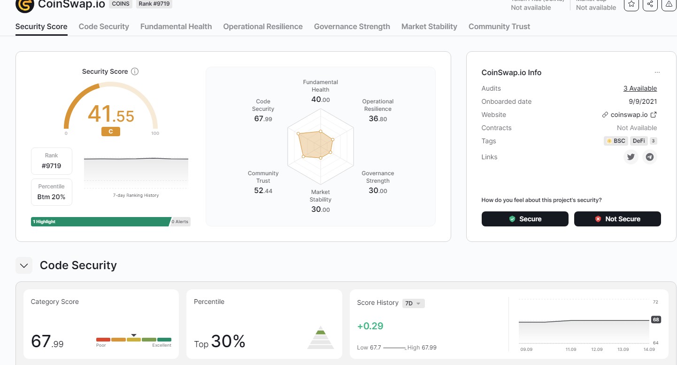This screenshot has width=677, height=365.
Task: Click the 7-day Ranking History chart
Action: tap(136, 173)
